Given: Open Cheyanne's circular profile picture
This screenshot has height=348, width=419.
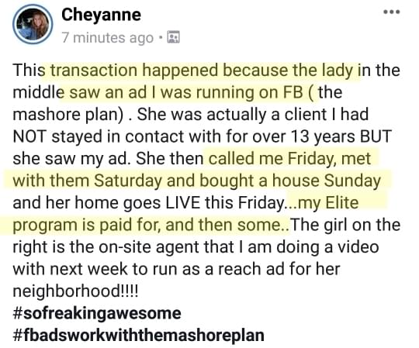Looking at the screenshot, I should 33,24.
